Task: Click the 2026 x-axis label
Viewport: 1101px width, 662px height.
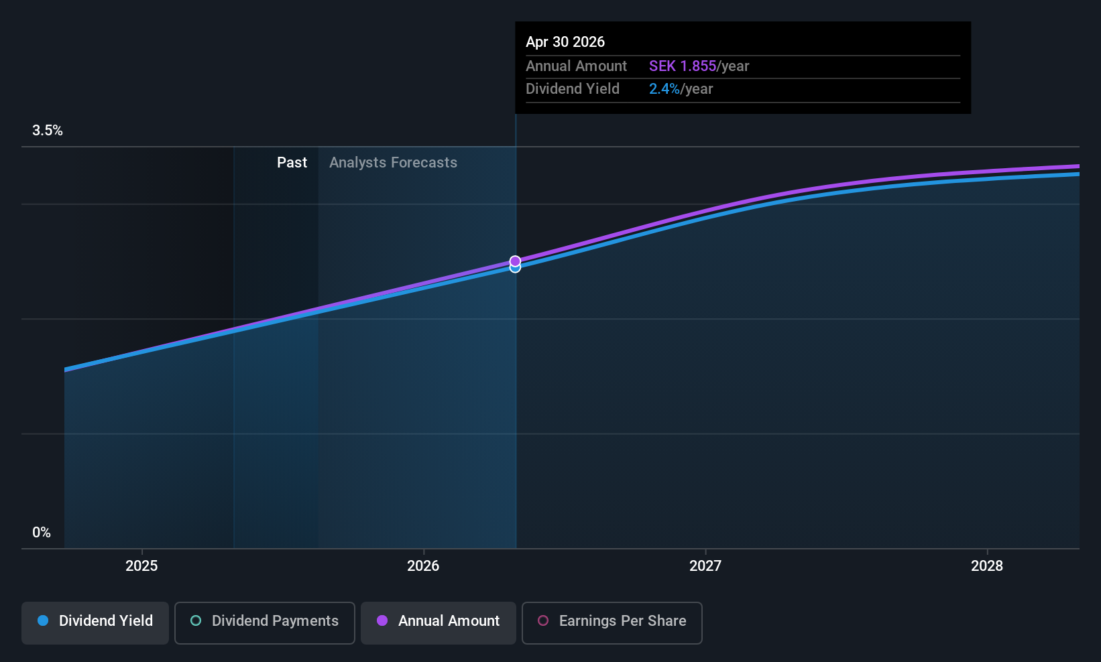Action: [423, 566]
